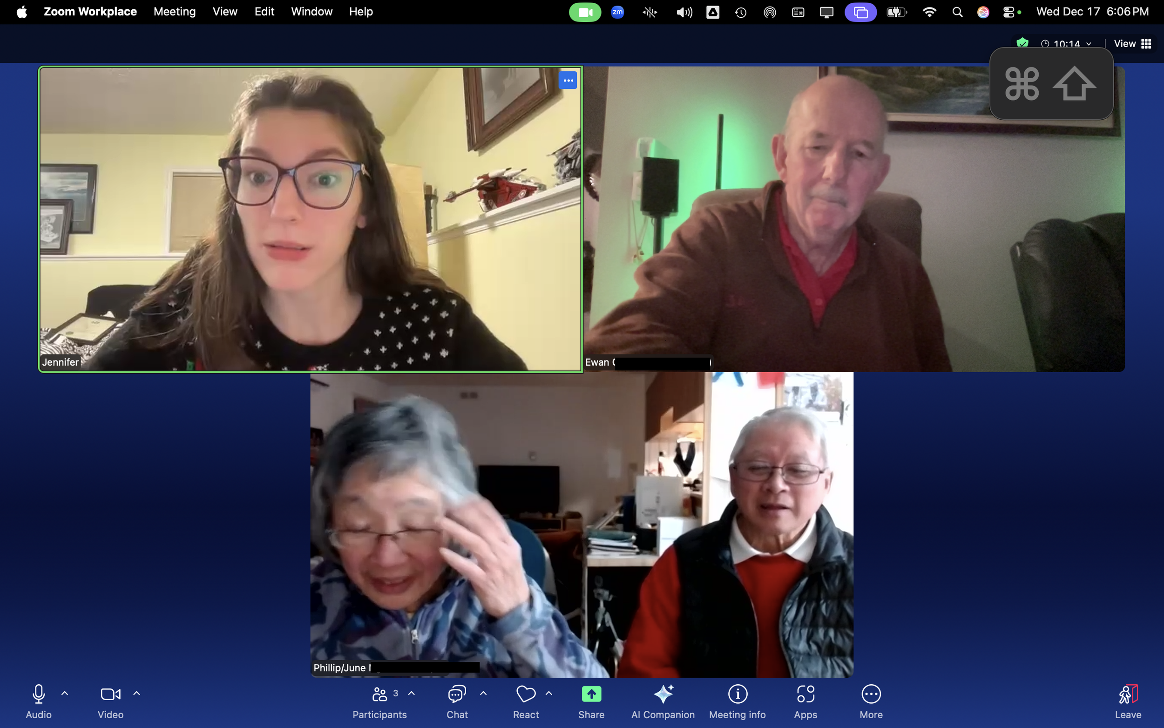This screenshot has width=1164, height=728.
Task: Open macOS Spotlight search icon
Action: tap(957, 12)
